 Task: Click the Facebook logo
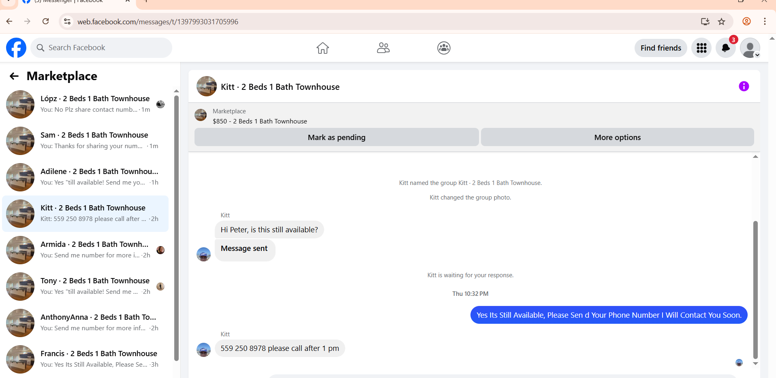[16, 48]
